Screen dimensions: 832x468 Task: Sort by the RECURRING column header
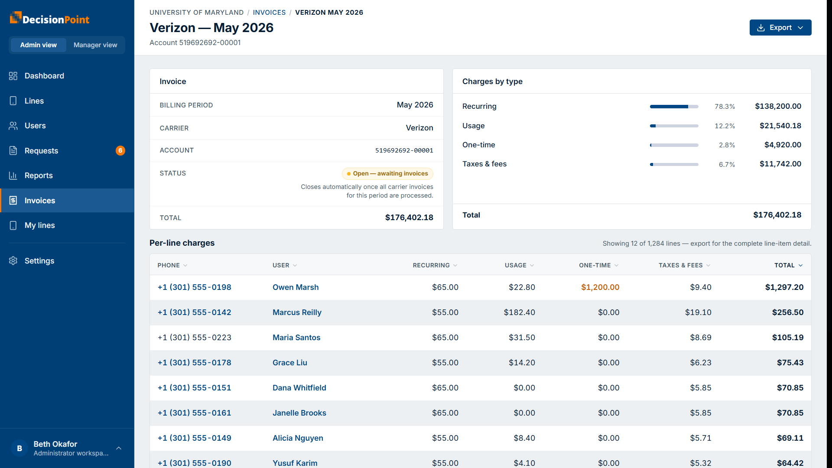[x=435, y=265]
